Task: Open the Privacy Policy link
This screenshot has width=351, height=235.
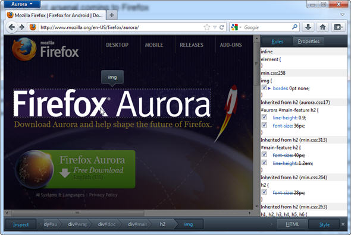Action: (x=103, y=195)
